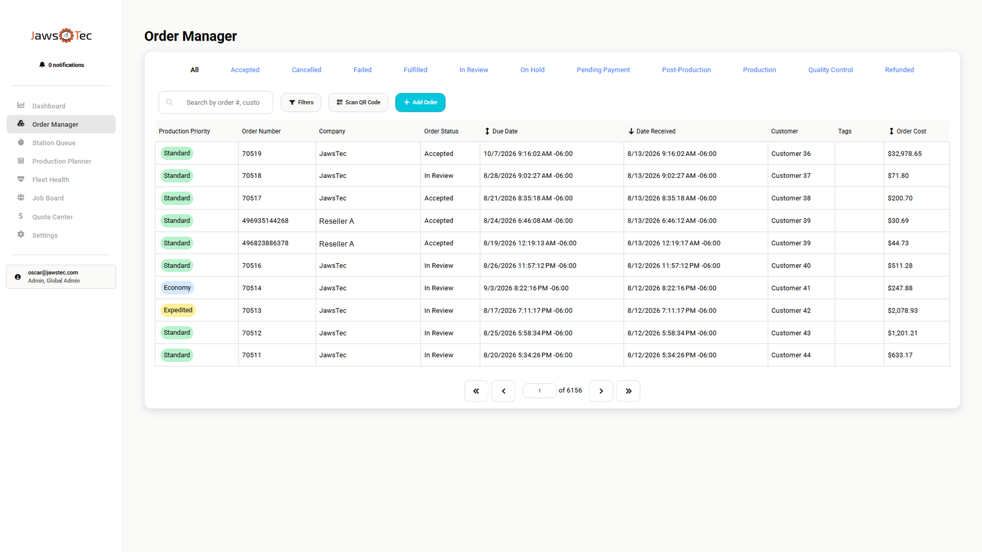Go to last page
The width and height of the screenshot is (982, 552).
coord(628,391)
